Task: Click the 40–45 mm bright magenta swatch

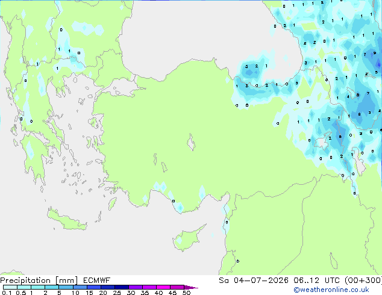Action: (163, 287)
